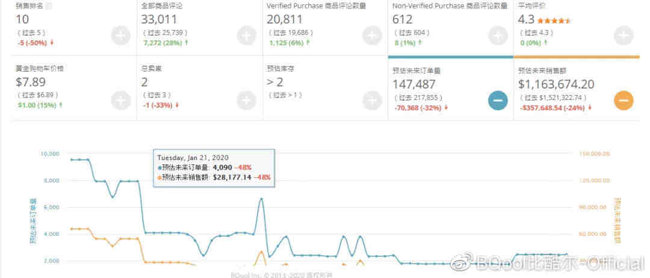Click plus icon on Non-Verified Purchase reviews card
Screen dimensions: 650x278
[498, 36]
